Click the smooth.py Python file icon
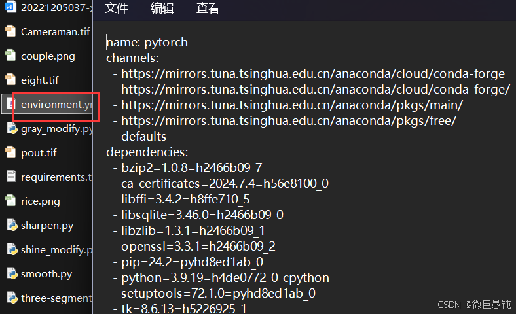This screenshot has width=516, height=314. click(12, 273)
